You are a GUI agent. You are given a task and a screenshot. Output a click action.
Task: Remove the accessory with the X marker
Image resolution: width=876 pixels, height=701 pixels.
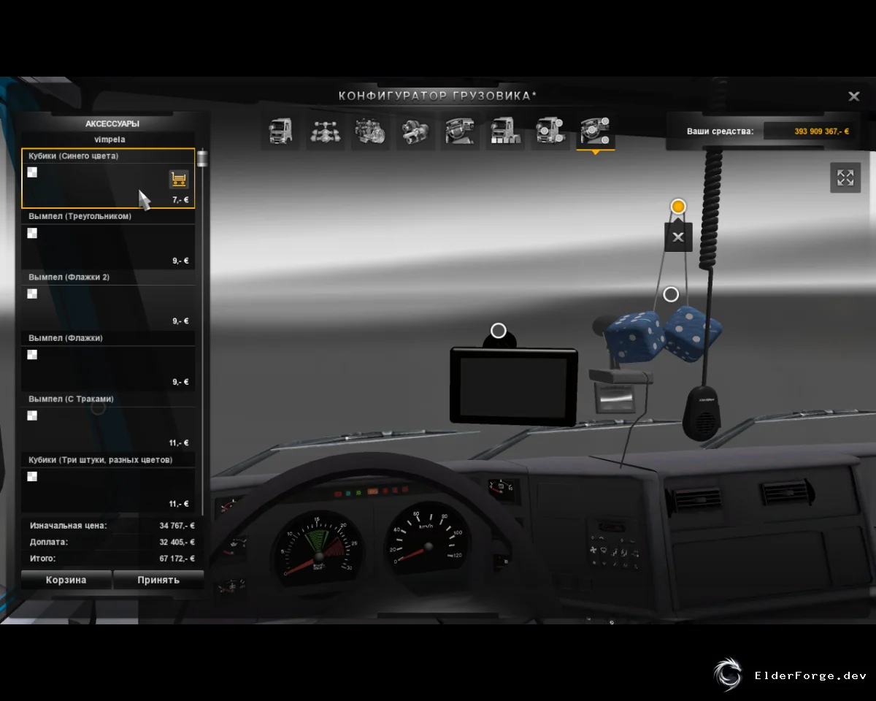[678, 237]
